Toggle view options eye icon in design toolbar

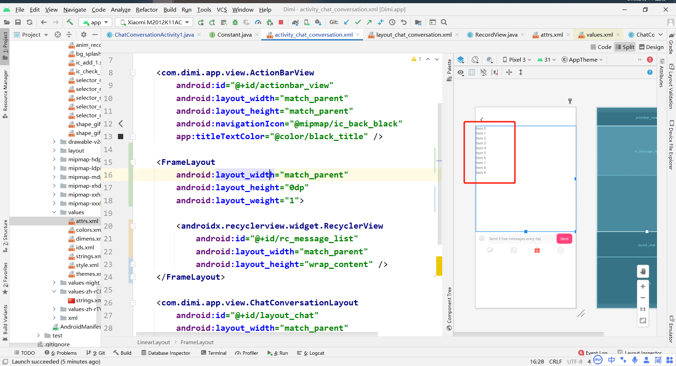tap(461, 72)
